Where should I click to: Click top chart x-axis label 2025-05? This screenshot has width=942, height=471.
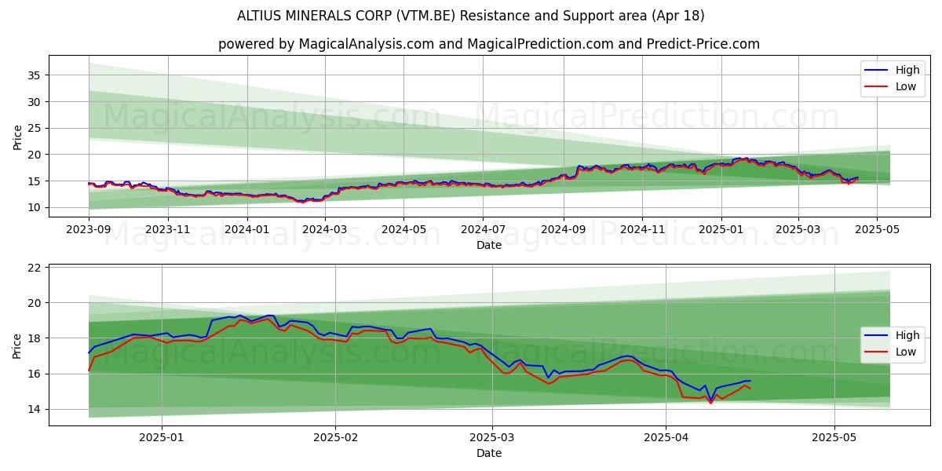(877, 229)
